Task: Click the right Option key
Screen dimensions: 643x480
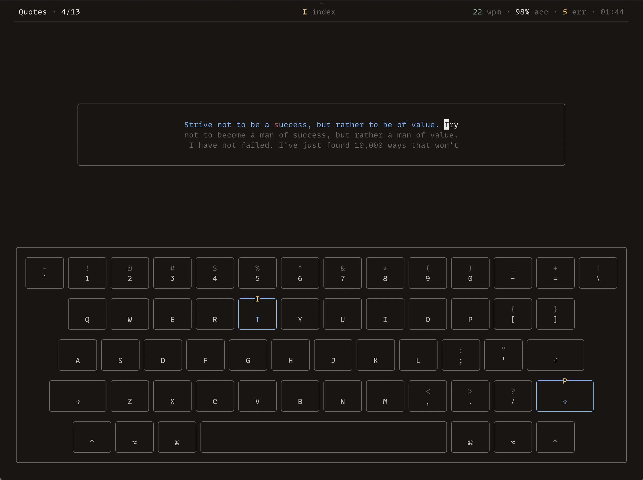Action: pyautogui.click(x=513, y=437)
